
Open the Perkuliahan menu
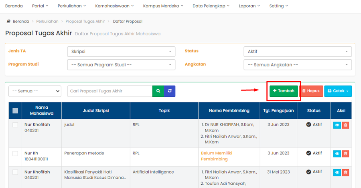[x=72, y=6]
